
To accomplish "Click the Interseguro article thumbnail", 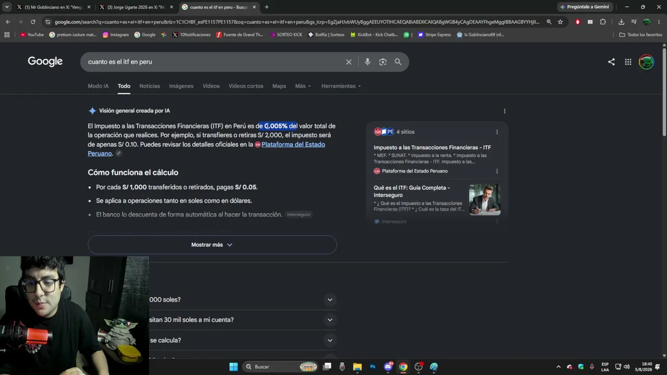I will 485,199.
